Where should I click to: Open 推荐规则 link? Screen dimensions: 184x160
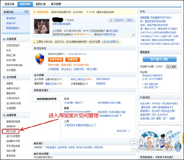click(101, 84)
